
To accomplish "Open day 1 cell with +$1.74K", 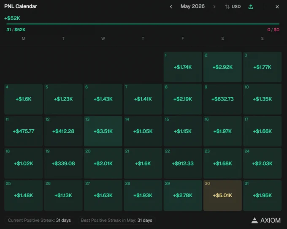I will click(183, 67).
